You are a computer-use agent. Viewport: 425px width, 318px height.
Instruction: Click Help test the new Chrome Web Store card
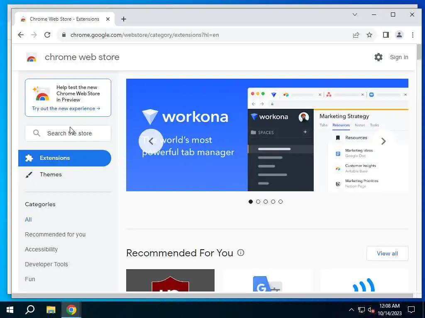68,98
